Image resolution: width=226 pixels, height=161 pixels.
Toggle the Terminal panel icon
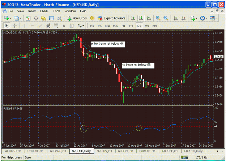pyautogui.click(x=51, y=18)
